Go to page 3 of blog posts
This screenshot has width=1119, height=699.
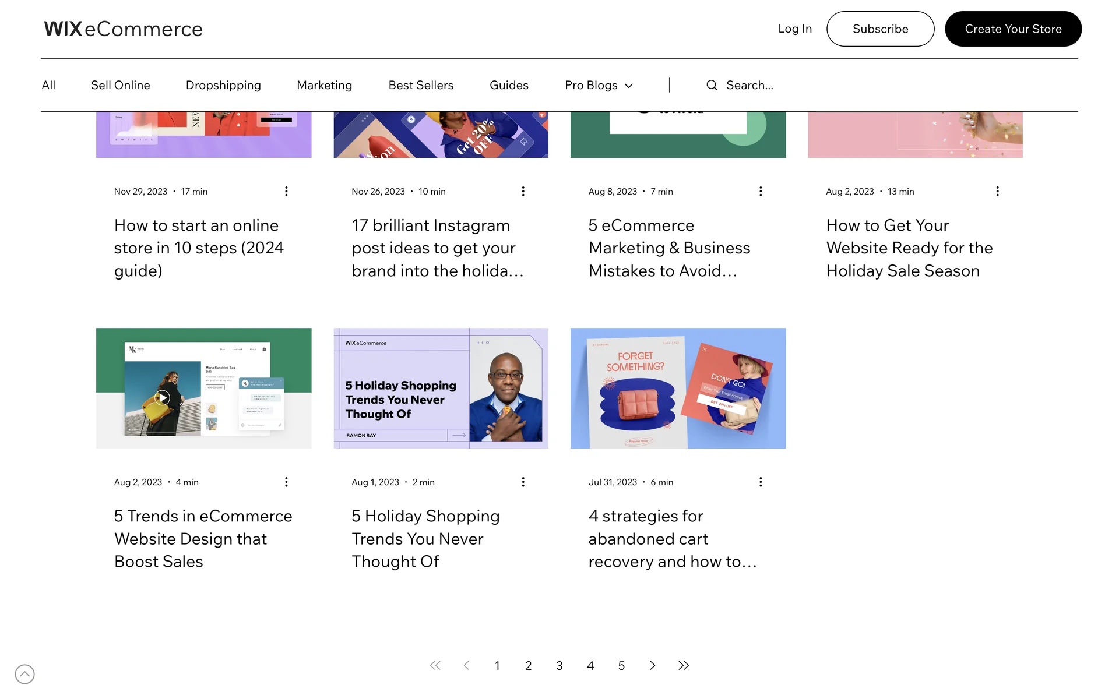coord(559,665)
